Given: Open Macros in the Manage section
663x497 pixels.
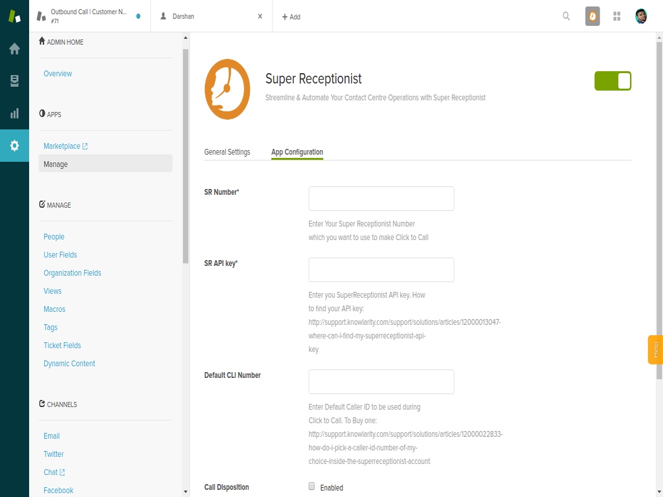Looking at the screenshot, I should [54, 309].
